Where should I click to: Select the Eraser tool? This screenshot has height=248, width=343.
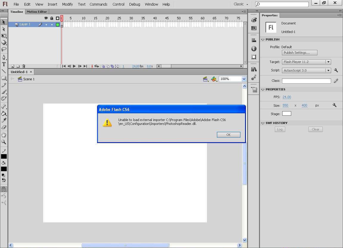pos(4,127)
